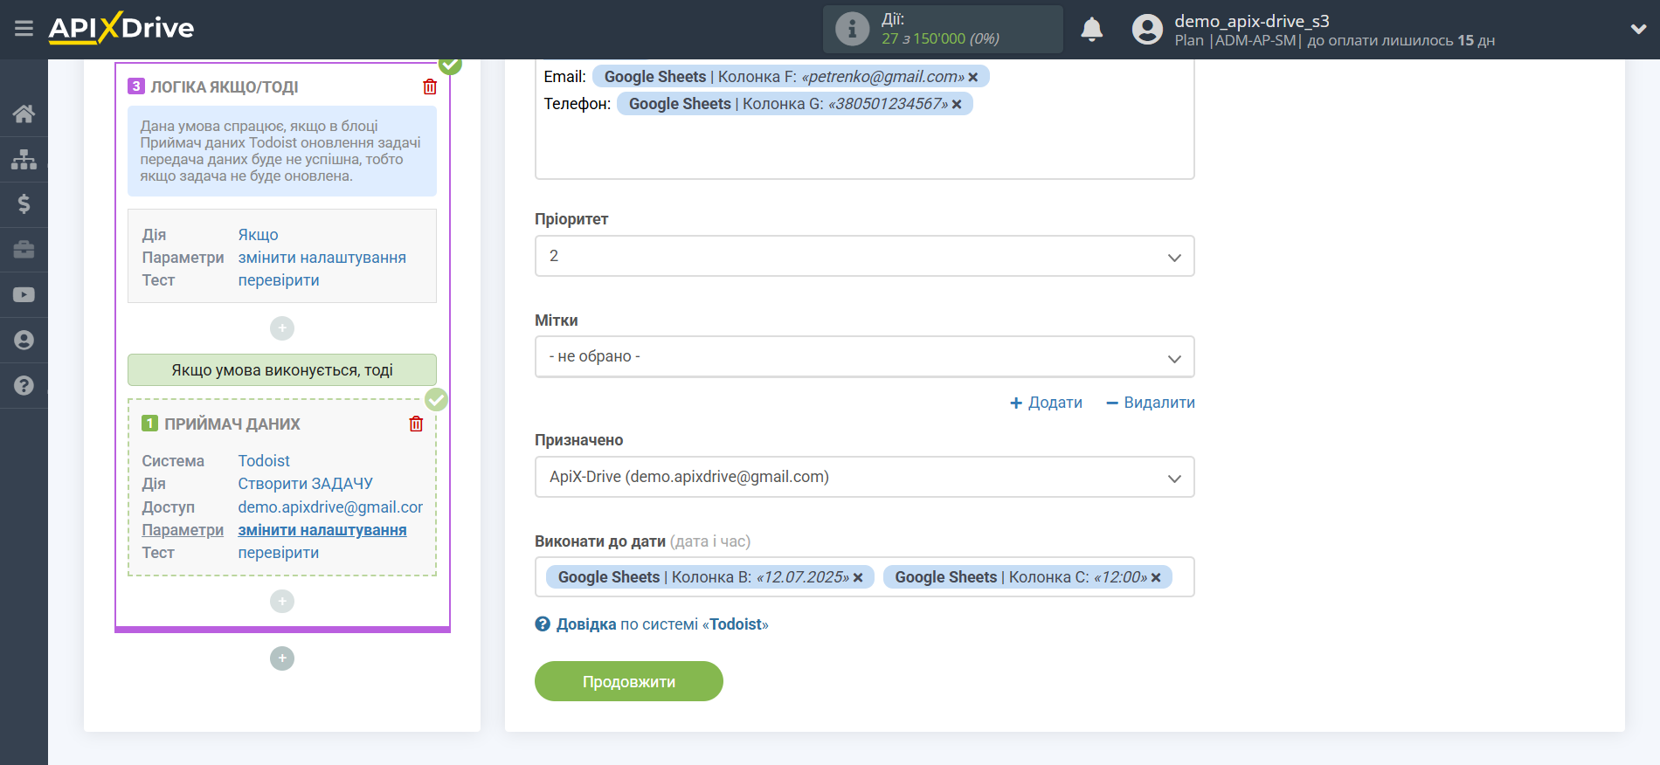Click перевірити in the logic block
The height and width of the screenshot is (765, 1660).
click(279, 280)
